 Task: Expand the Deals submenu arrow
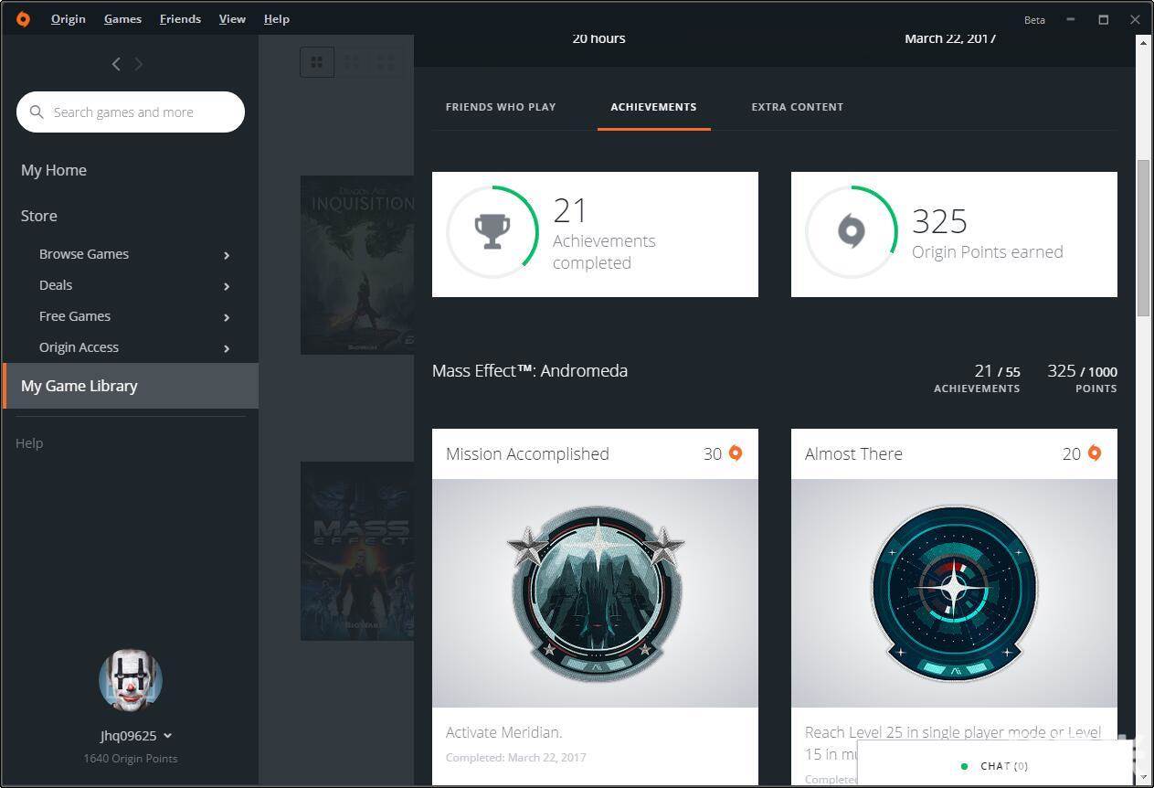(x=227, y=286)
